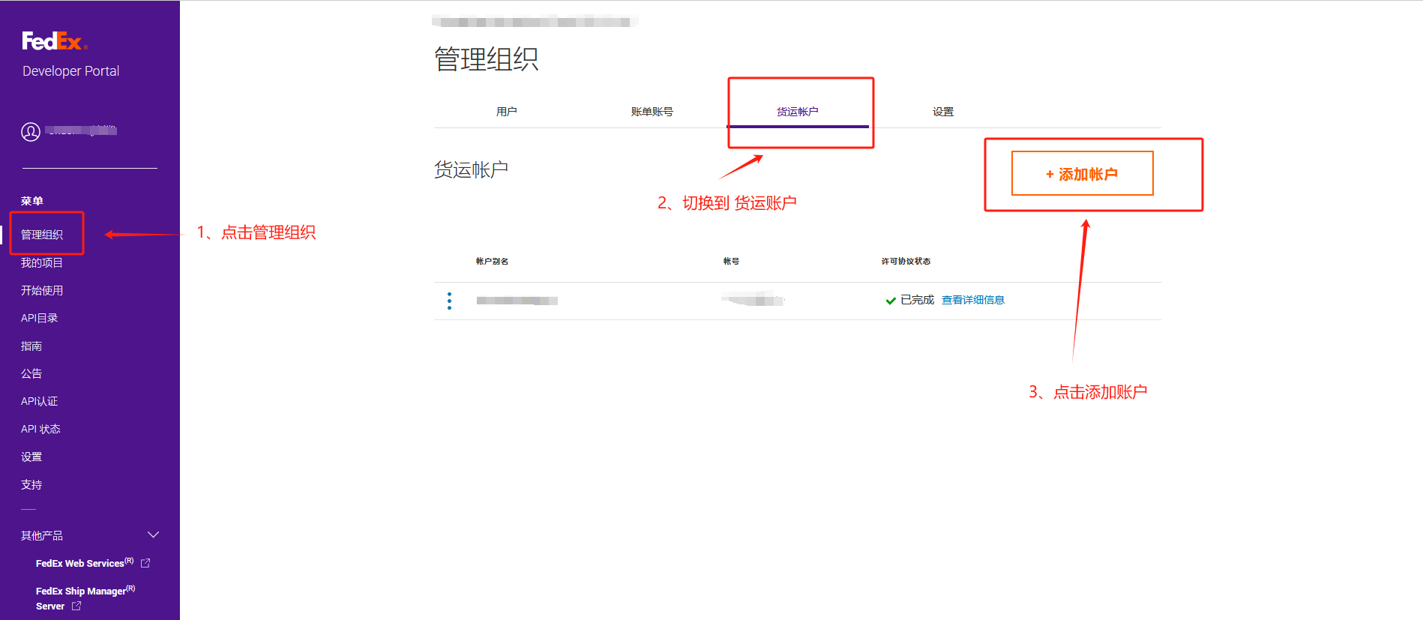Select 指南 from the sidebar menu
The height and width of the screenshot is (620, 1423).
point(31,346)
